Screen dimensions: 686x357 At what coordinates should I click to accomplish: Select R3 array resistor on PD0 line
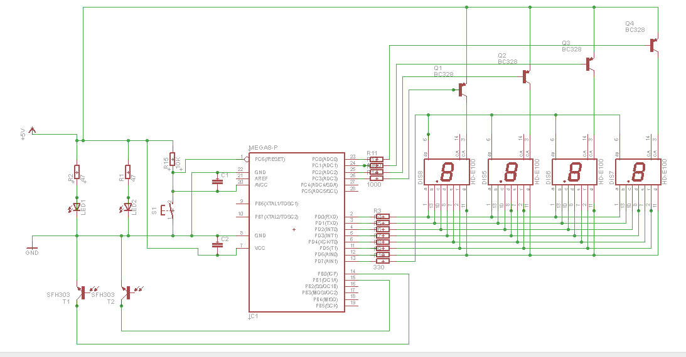coord(382,217)
